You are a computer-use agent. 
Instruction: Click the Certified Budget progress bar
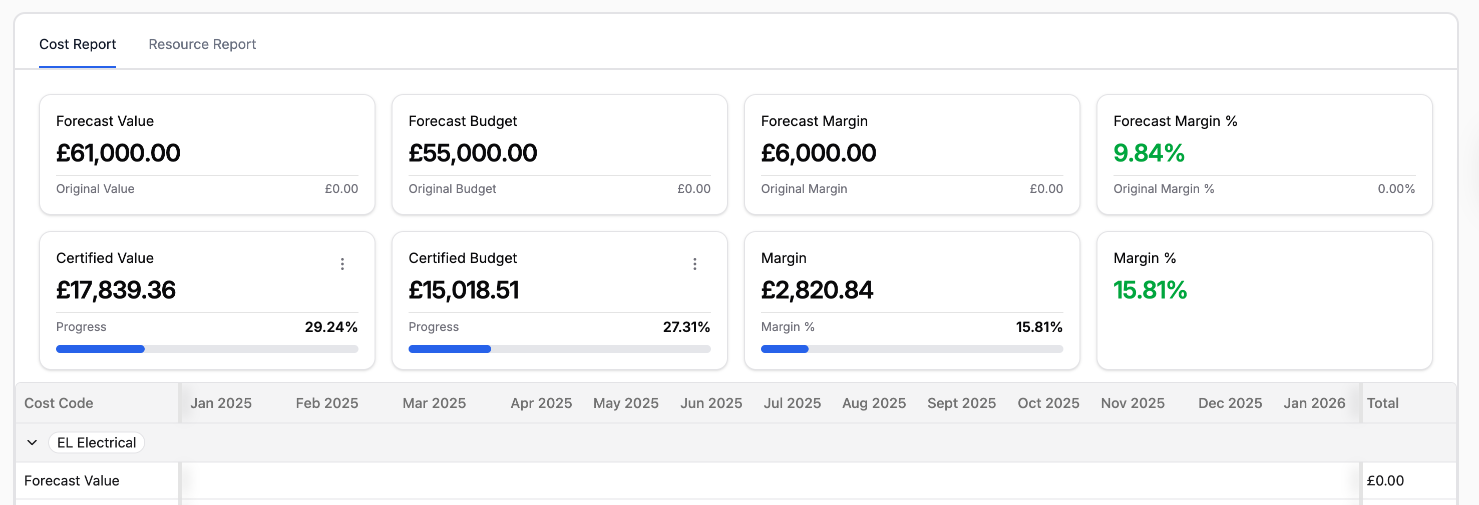coord(559,349)
